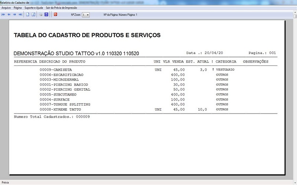Jump to last page arrow icon
This screenshot has width=297, height=185.
[x=20, y=14]
